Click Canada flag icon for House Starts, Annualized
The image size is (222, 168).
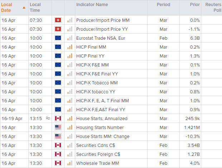[58, 119]
